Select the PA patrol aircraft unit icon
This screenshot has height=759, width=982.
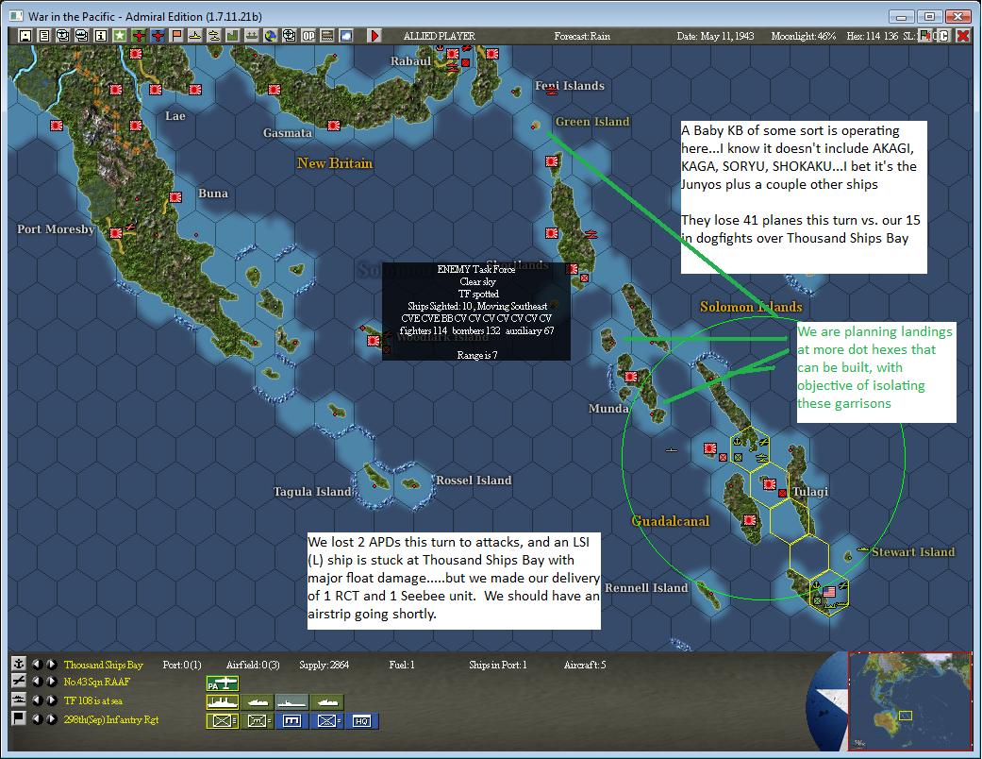pyautogui.click(x=223, y=683)
